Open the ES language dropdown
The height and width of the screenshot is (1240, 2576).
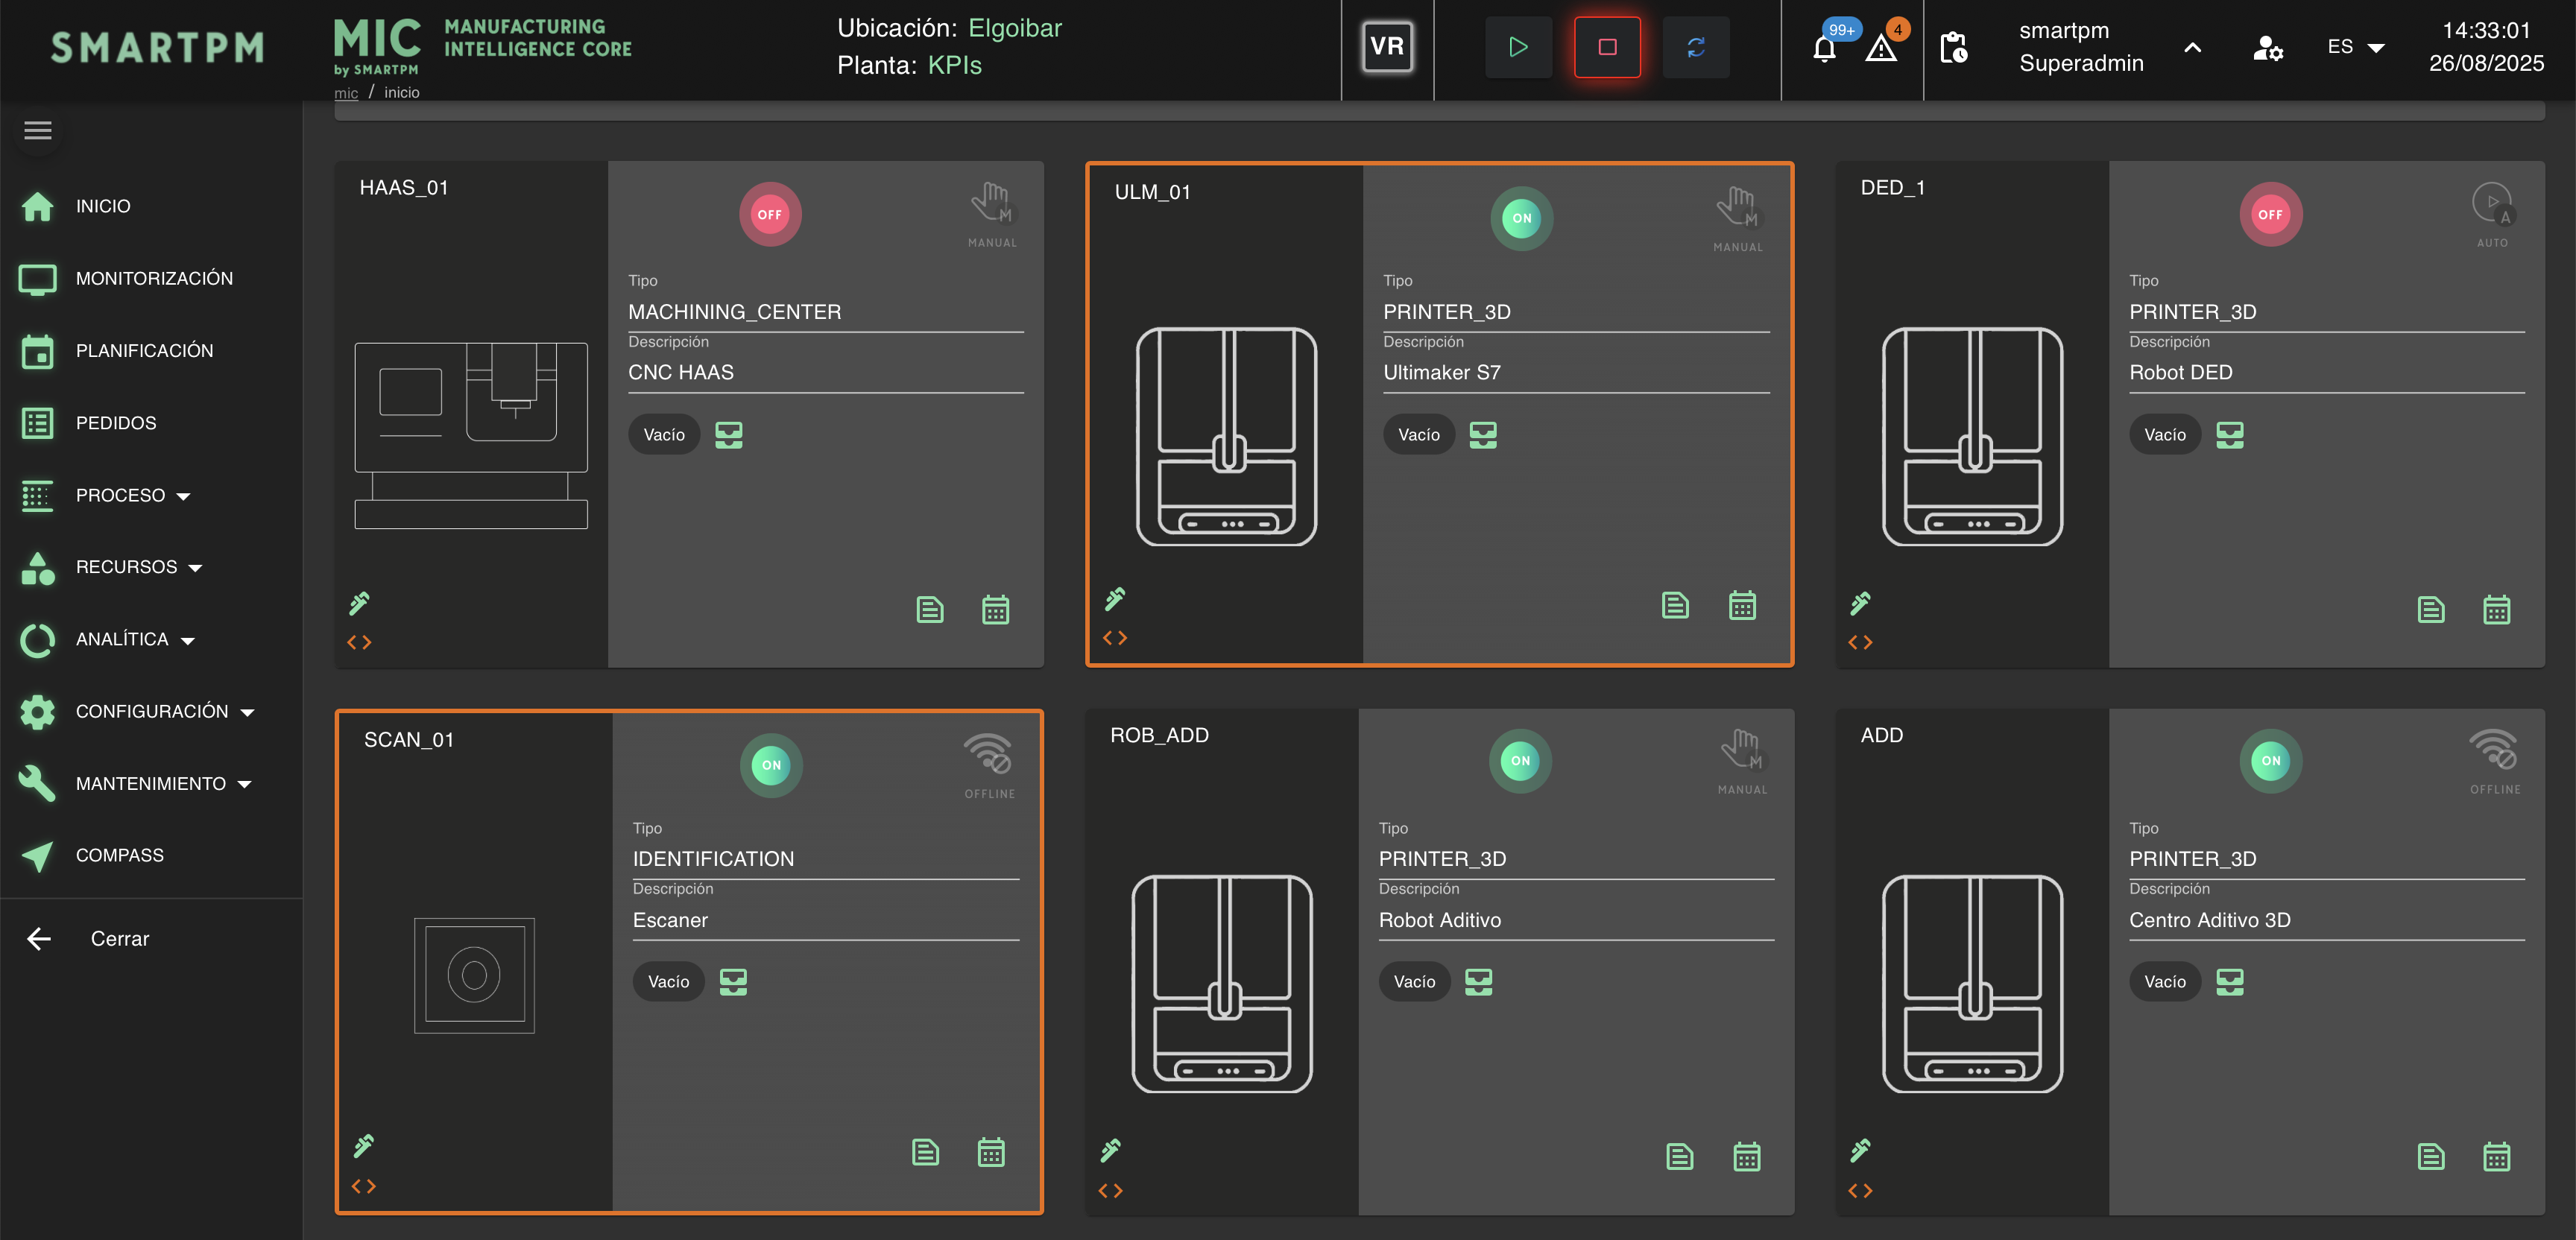(x=2354, y=47)
